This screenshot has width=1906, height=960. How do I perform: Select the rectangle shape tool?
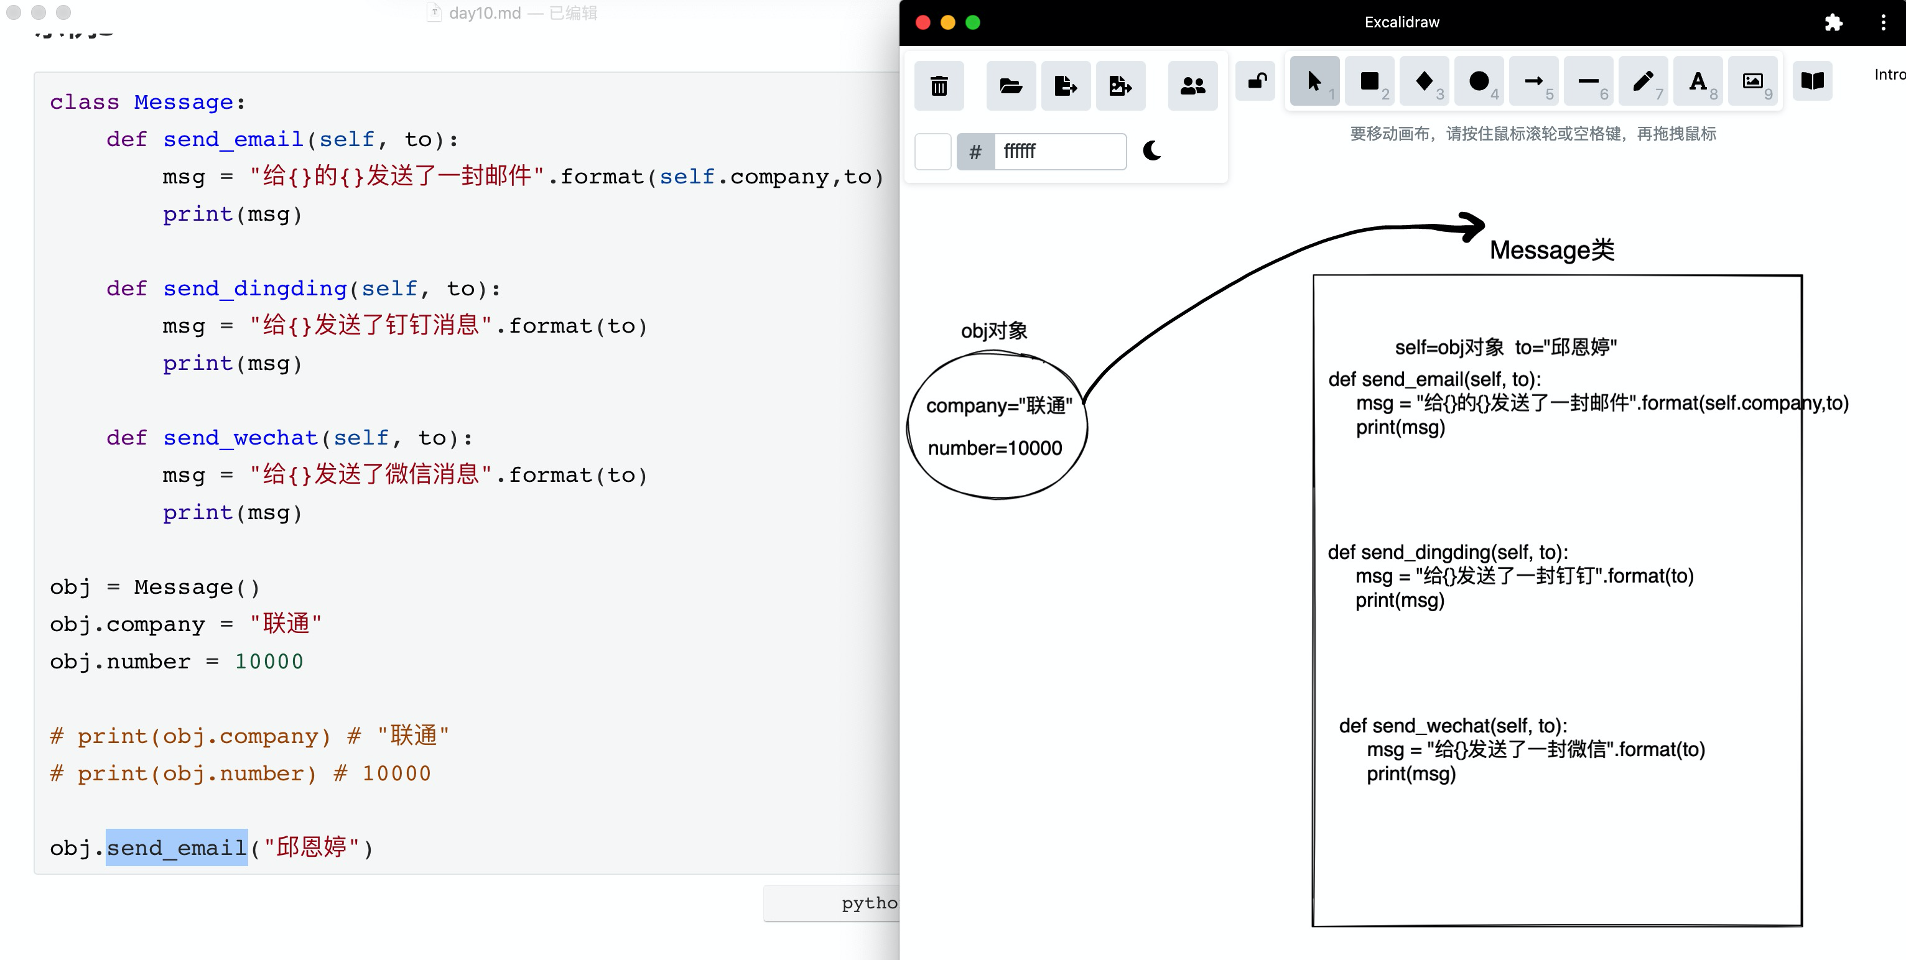coord(1370,81)
